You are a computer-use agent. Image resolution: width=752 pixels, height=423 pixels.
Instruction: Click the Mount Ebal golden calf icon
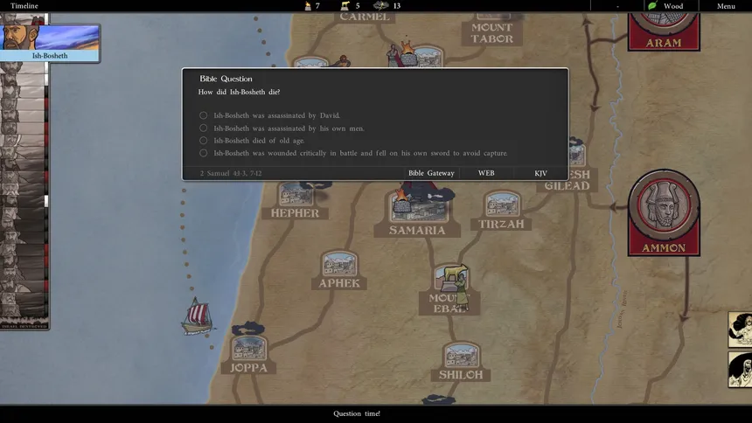(x=452, y=278)
